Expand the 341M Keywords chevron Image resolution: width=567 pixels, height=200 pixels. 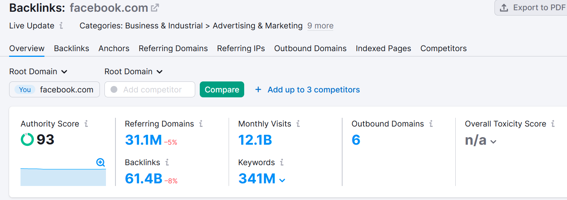(282, 180)
